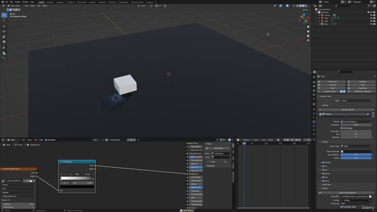Select the Measure ruler tool
Screen dimensions: 377x212
(4, 53)
